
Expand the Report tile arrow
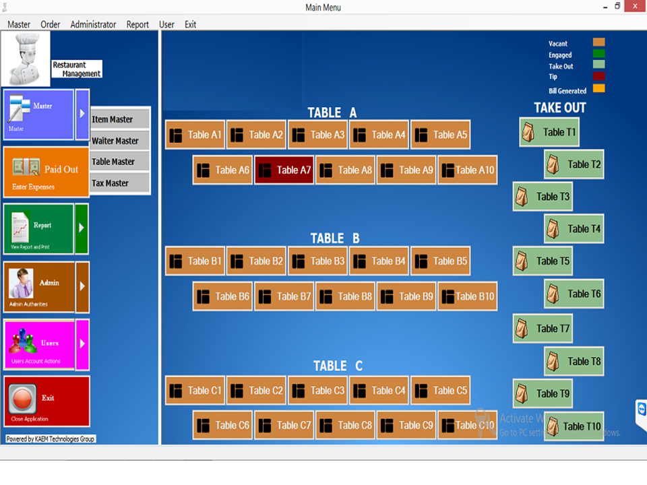(82, 229)
